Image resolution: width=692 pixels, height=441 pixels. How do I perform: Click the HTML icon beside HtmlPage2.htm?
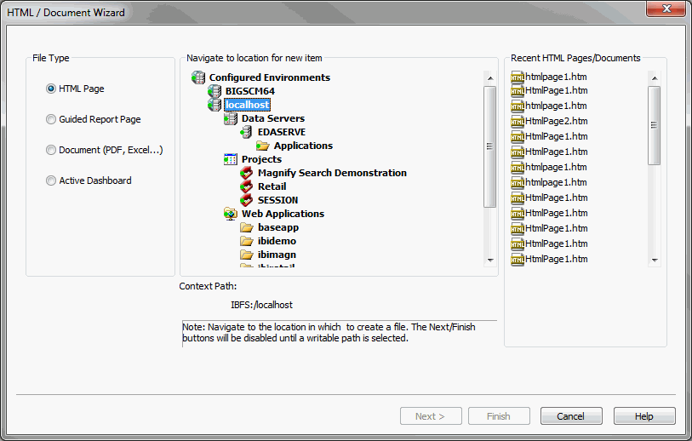[518, 122]
